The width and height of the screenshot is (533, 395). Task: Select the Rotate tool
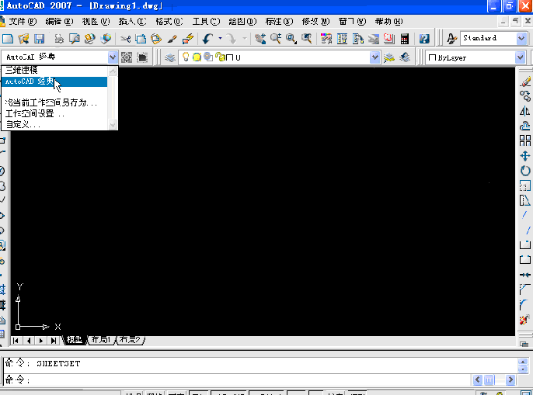pos(525,171)
